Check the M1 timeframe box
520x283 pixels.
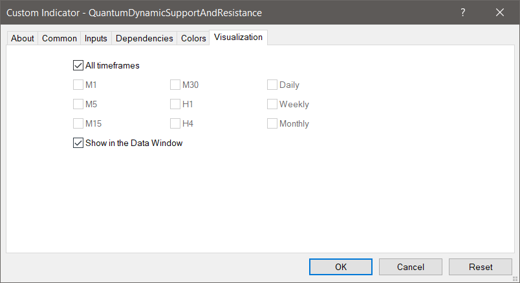click(78, 85)
